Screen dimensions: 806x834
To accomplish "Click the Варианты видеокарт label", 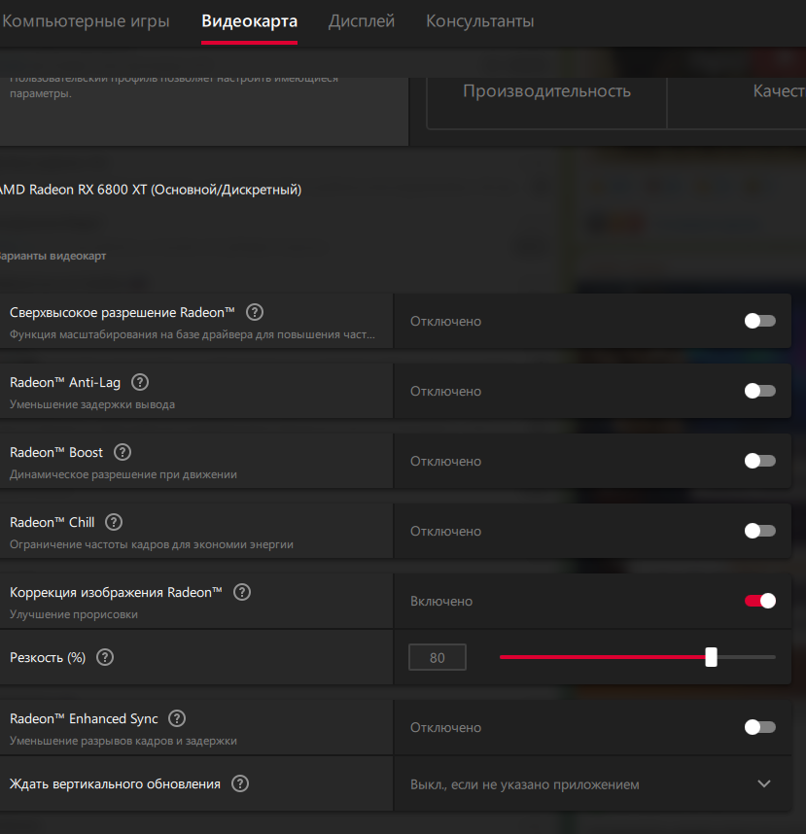I will (x=53, y=256).
